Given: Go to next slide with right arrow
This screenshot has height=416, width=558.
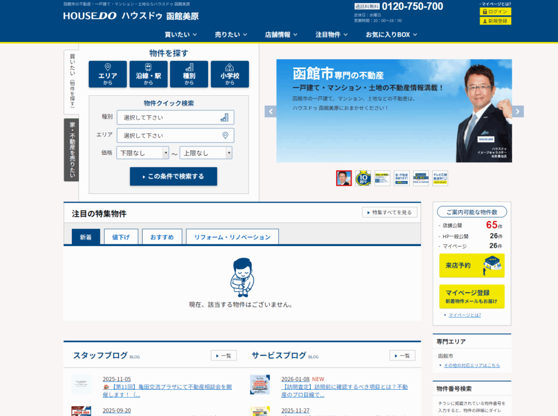Looking at the screenshot, I should pyautogui.click(x=518, y=111).
